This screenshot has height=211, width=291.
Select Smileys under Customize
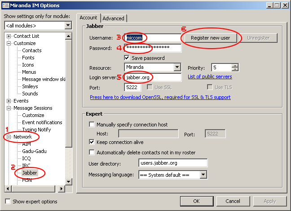(30, 86)
